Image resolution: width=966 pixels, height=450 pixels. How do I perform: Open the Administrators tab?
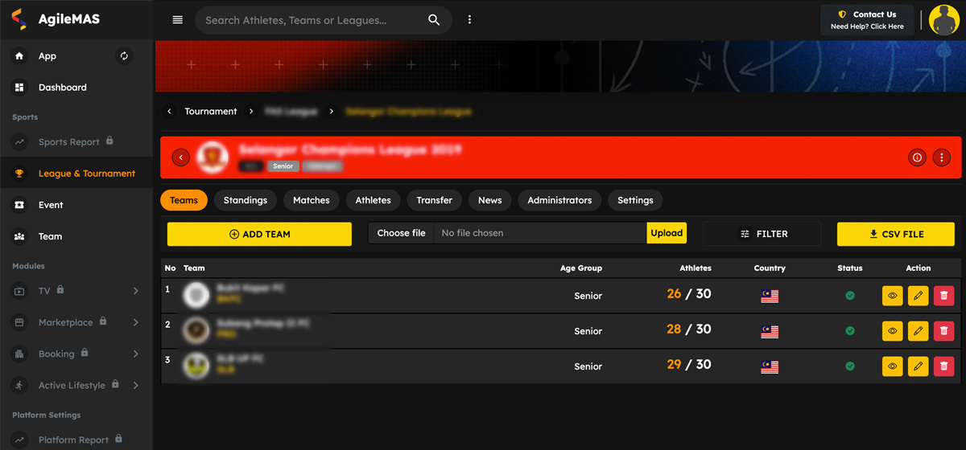[x=559, y=200]
